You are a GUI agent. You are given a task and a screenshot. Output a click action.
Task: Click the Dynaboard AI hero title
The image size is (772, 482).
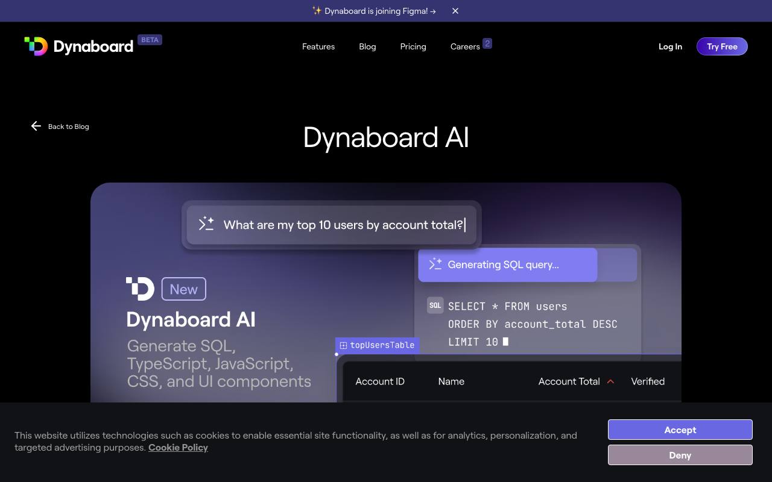(x=191, y=319)
